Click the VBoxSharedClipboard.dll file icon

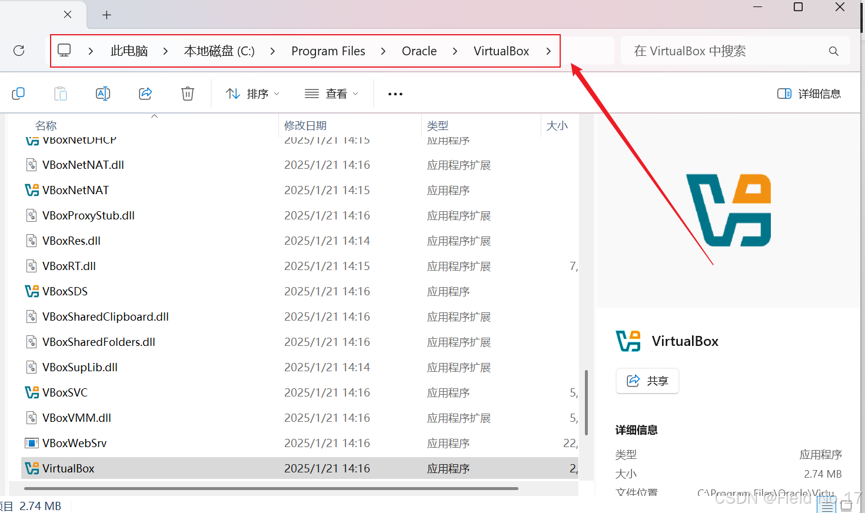[32, 317]
